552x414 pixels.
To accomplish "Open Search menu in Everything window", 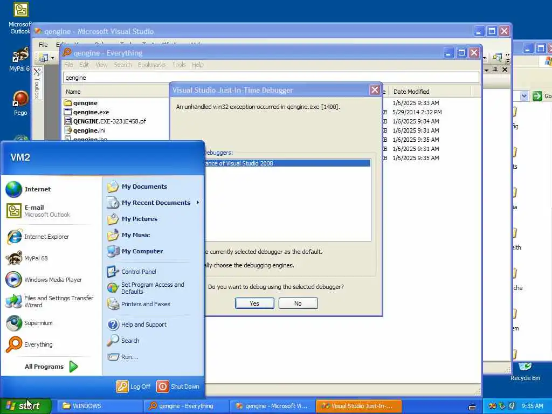I will click(122, 65).
